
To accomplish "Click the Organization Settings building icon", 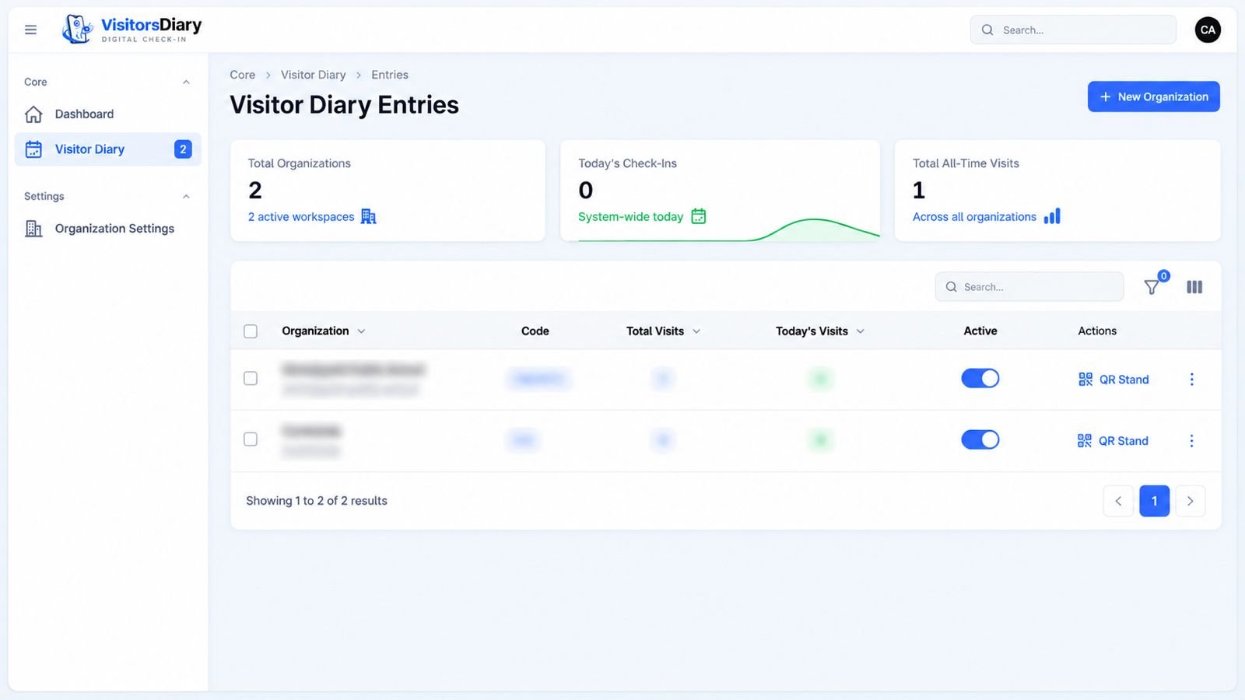I will 33,229.
